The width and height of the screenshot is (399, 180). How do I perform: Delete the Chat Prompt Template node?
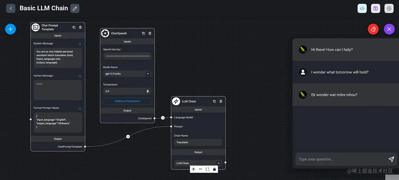click(x=80, y=27)
